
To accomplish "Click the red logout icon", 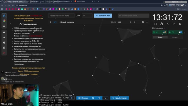I will point(4,53).
